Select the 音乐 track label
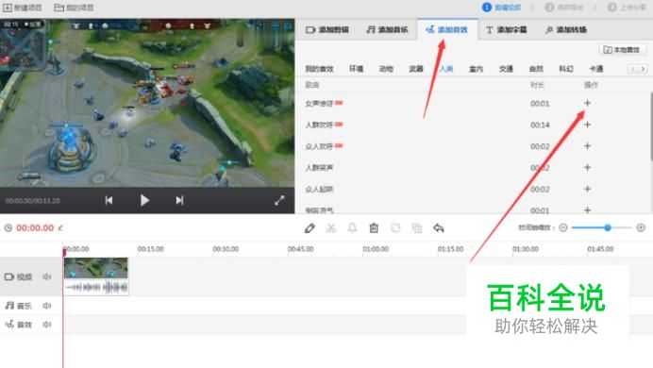This screenshot has height=368, width=653. 18,306
